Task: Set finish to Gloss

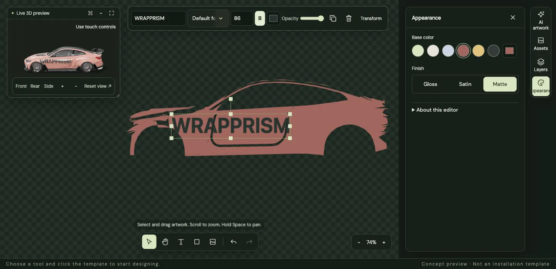Action: point(430,84)
